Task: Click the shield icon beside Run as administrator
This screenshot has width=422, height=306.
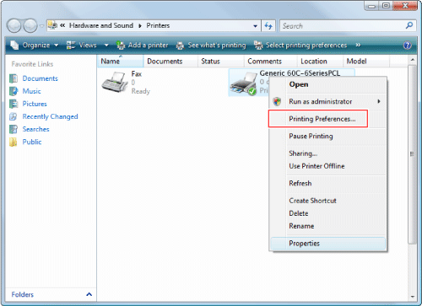Action: pos(277,101)
